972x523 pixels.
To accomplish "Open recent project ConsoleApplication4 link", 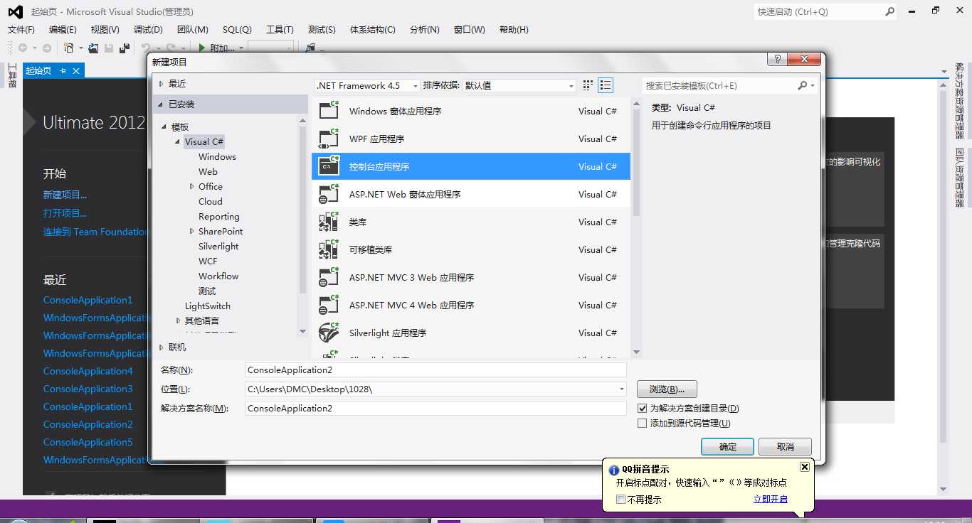I will pyautogui.click(x=88, y=371).
